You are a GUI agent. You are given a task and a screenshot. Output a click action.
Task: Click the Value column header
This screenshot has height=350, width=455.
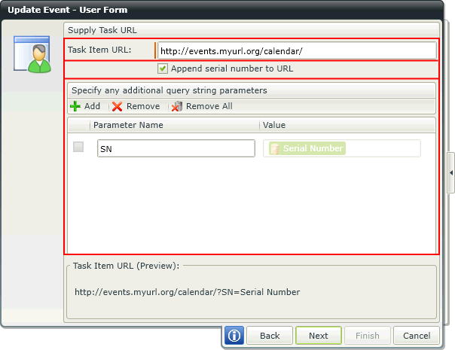pos(347,125)
